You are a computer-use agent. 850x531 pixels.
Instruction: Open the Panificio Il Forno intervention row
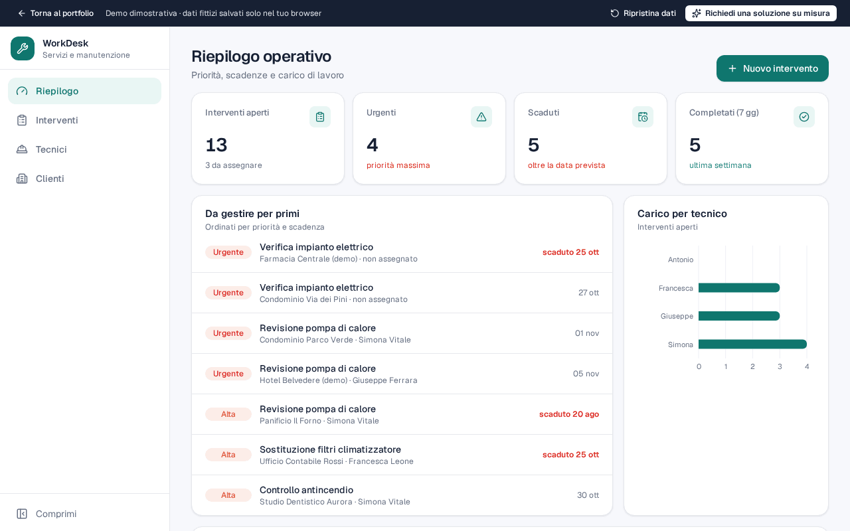click(x=402, y=414)
